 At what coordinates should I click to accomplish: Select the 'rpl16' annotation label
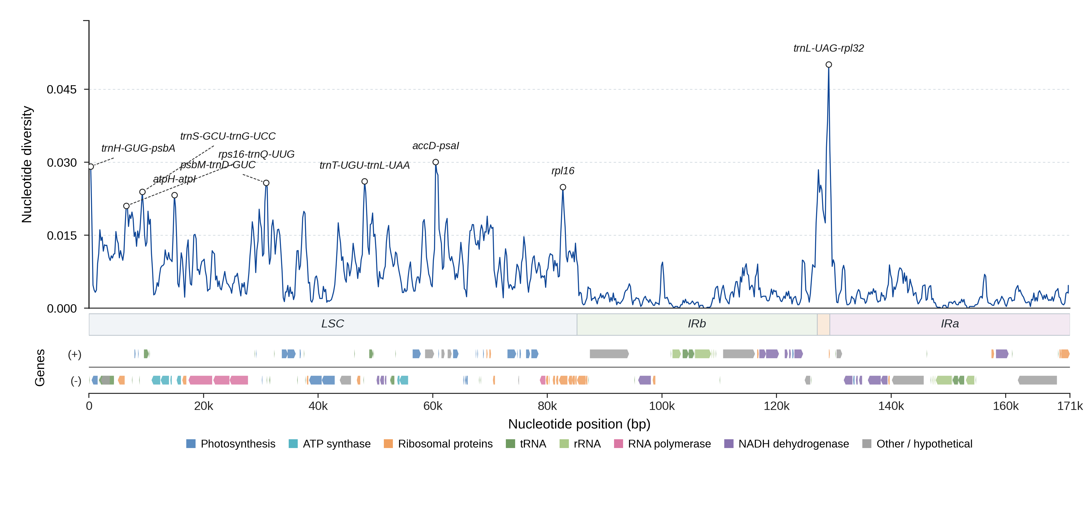pos(563,171)
